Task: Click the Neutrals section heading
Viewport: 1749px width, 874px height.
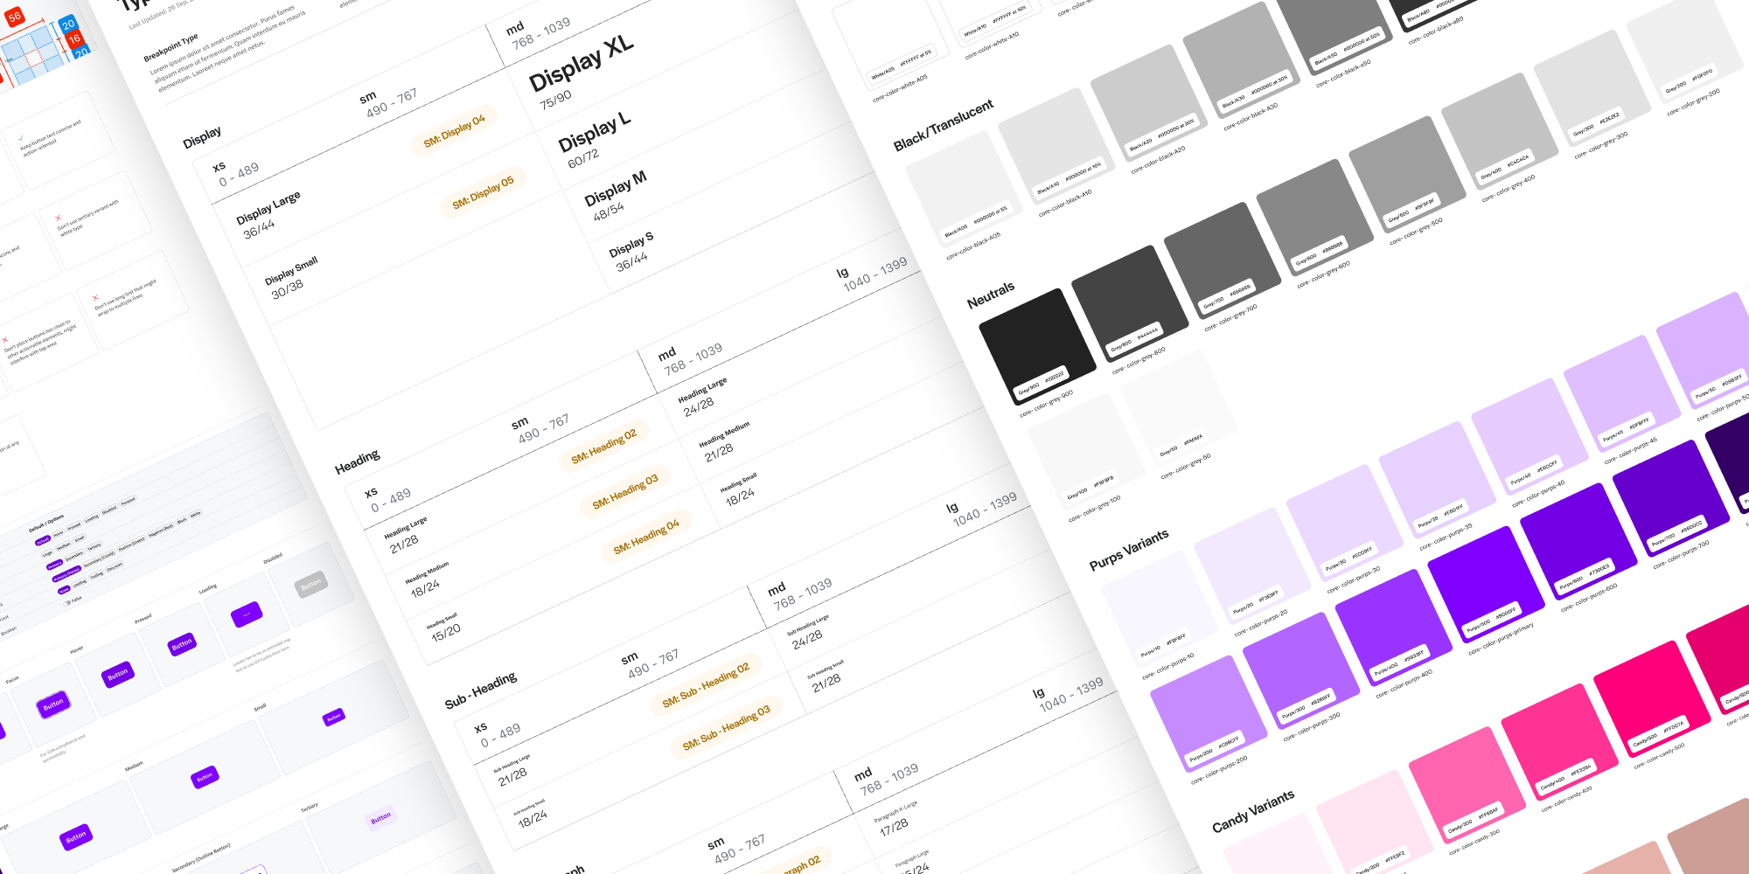Action: click(x=991, y=295)
